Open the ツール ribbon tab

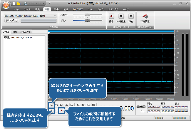click(x=90, y=9)
